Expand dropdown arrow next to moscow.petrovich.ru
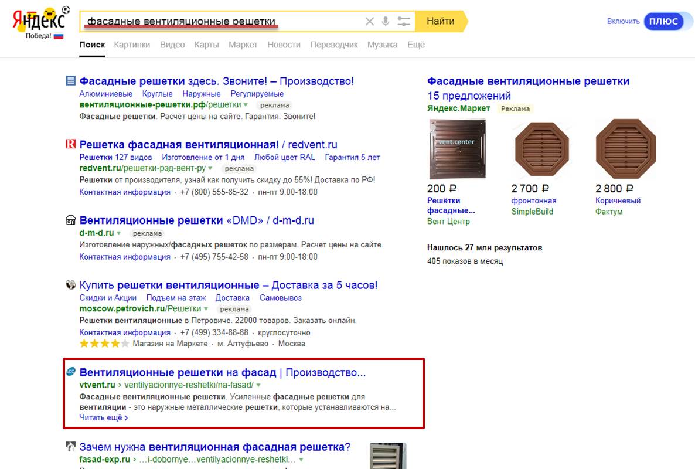695x469 pixels. click(x=206, y=309)
